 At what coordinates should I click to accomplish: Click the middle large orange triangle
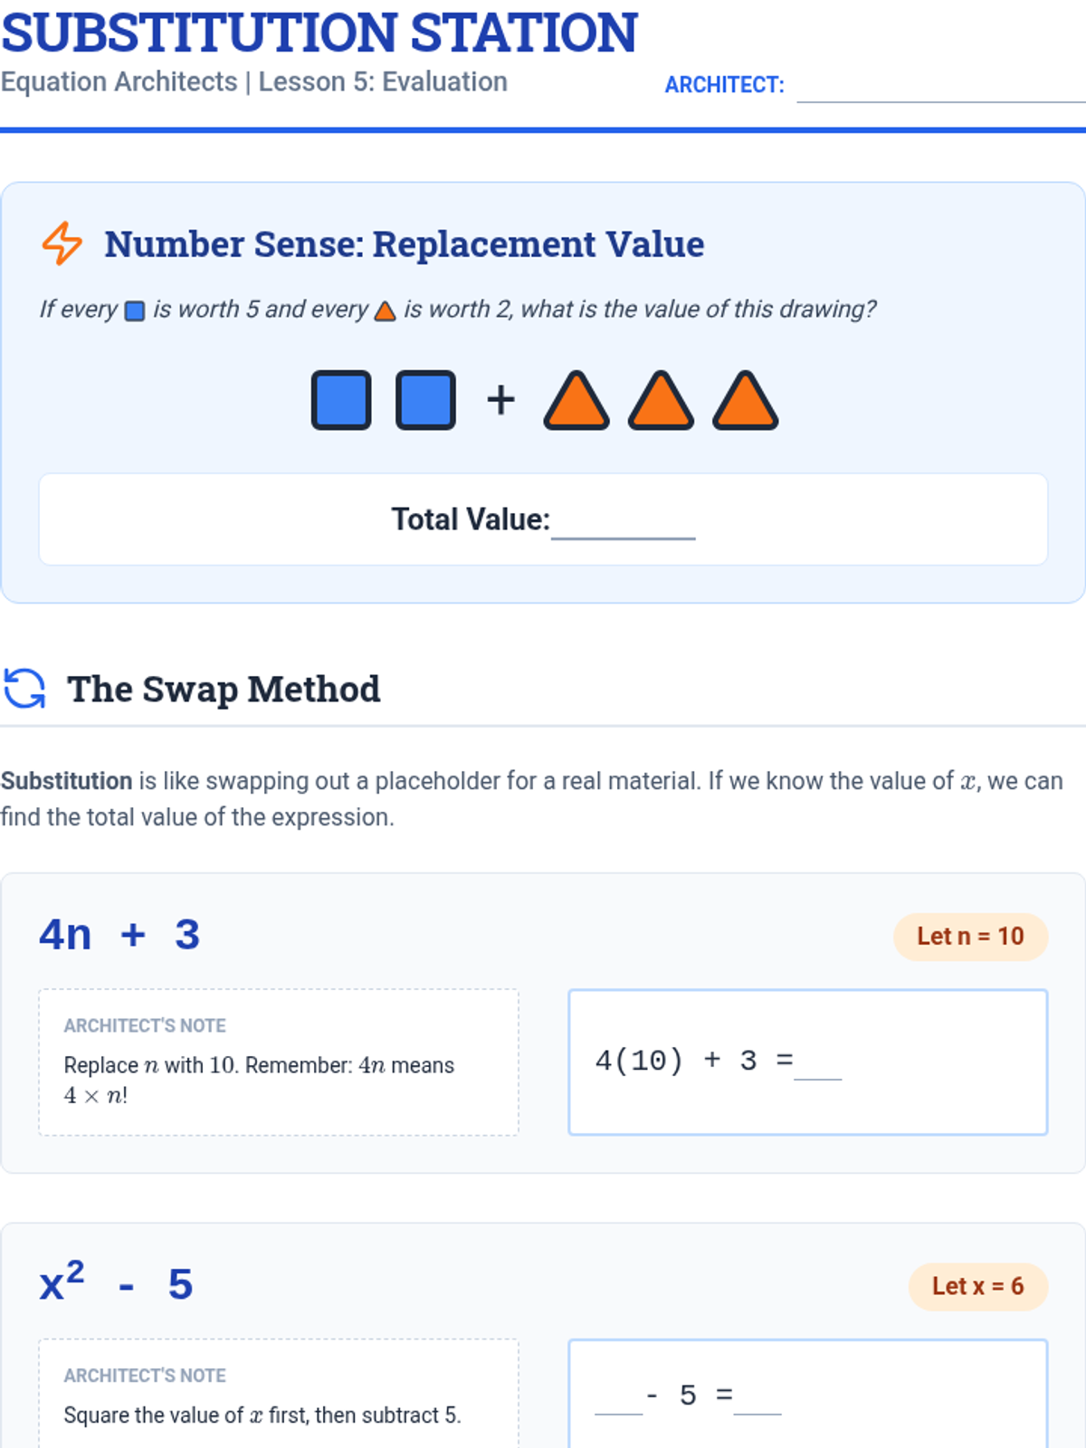pyautogui.click(x=661, y=400)
